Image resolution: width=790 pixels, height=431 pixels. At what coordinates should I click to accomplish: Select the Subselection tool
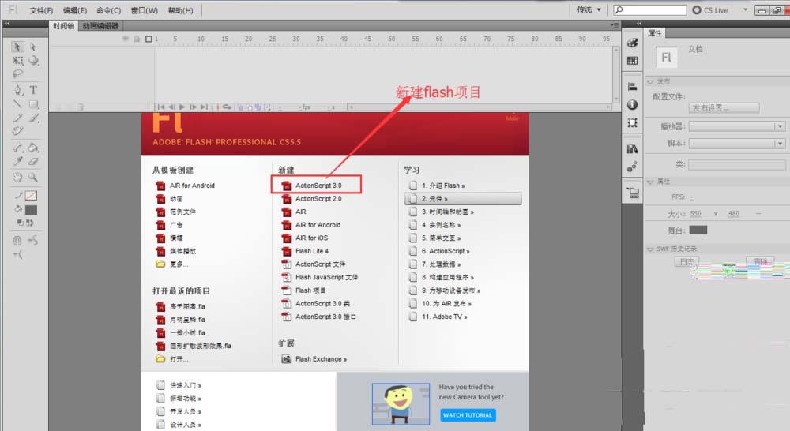click(x=33, y=47)
